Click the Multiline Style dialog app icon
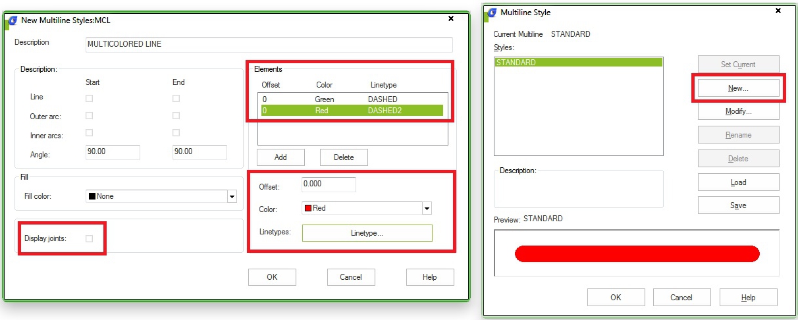The height and width of the screenshot is (320, 798). 491,12
